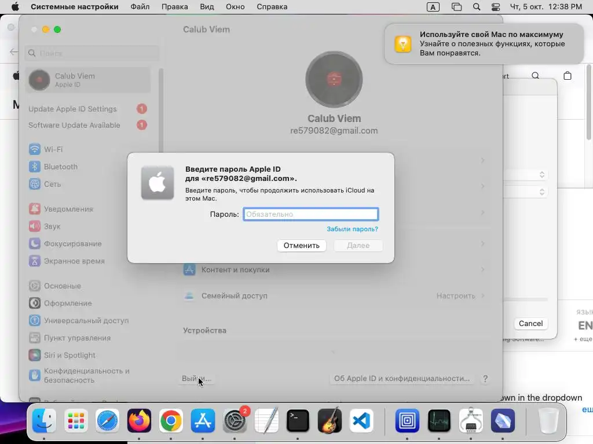Open the Контент и покупки row
Screen dimensions: 593x444
[334, 269]
